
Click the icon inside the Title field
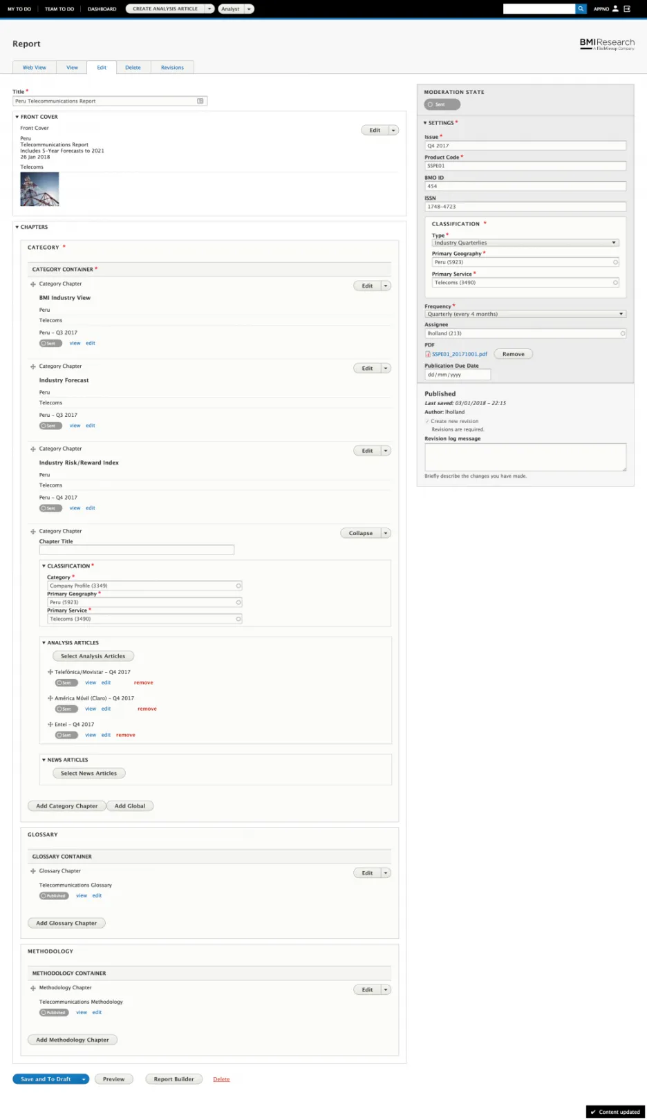[x=200, y=101]
